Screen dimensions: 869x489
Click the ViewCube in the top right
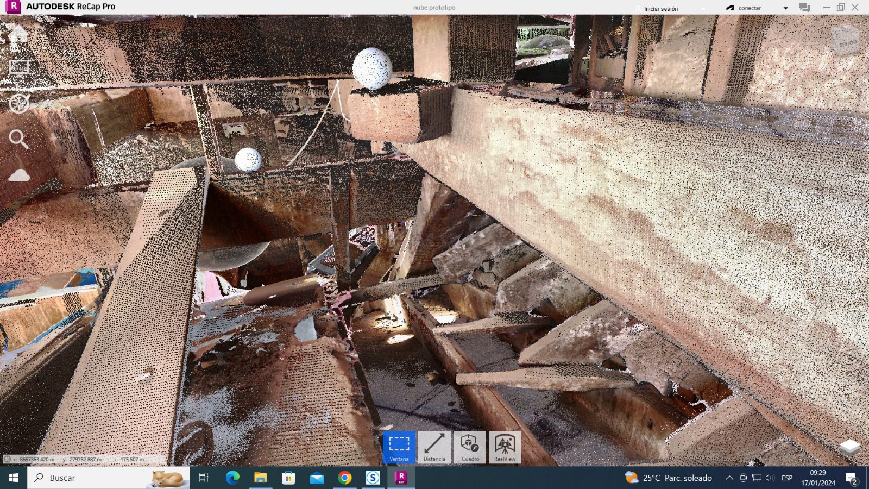pyautogui.click(x=846, y=41)
